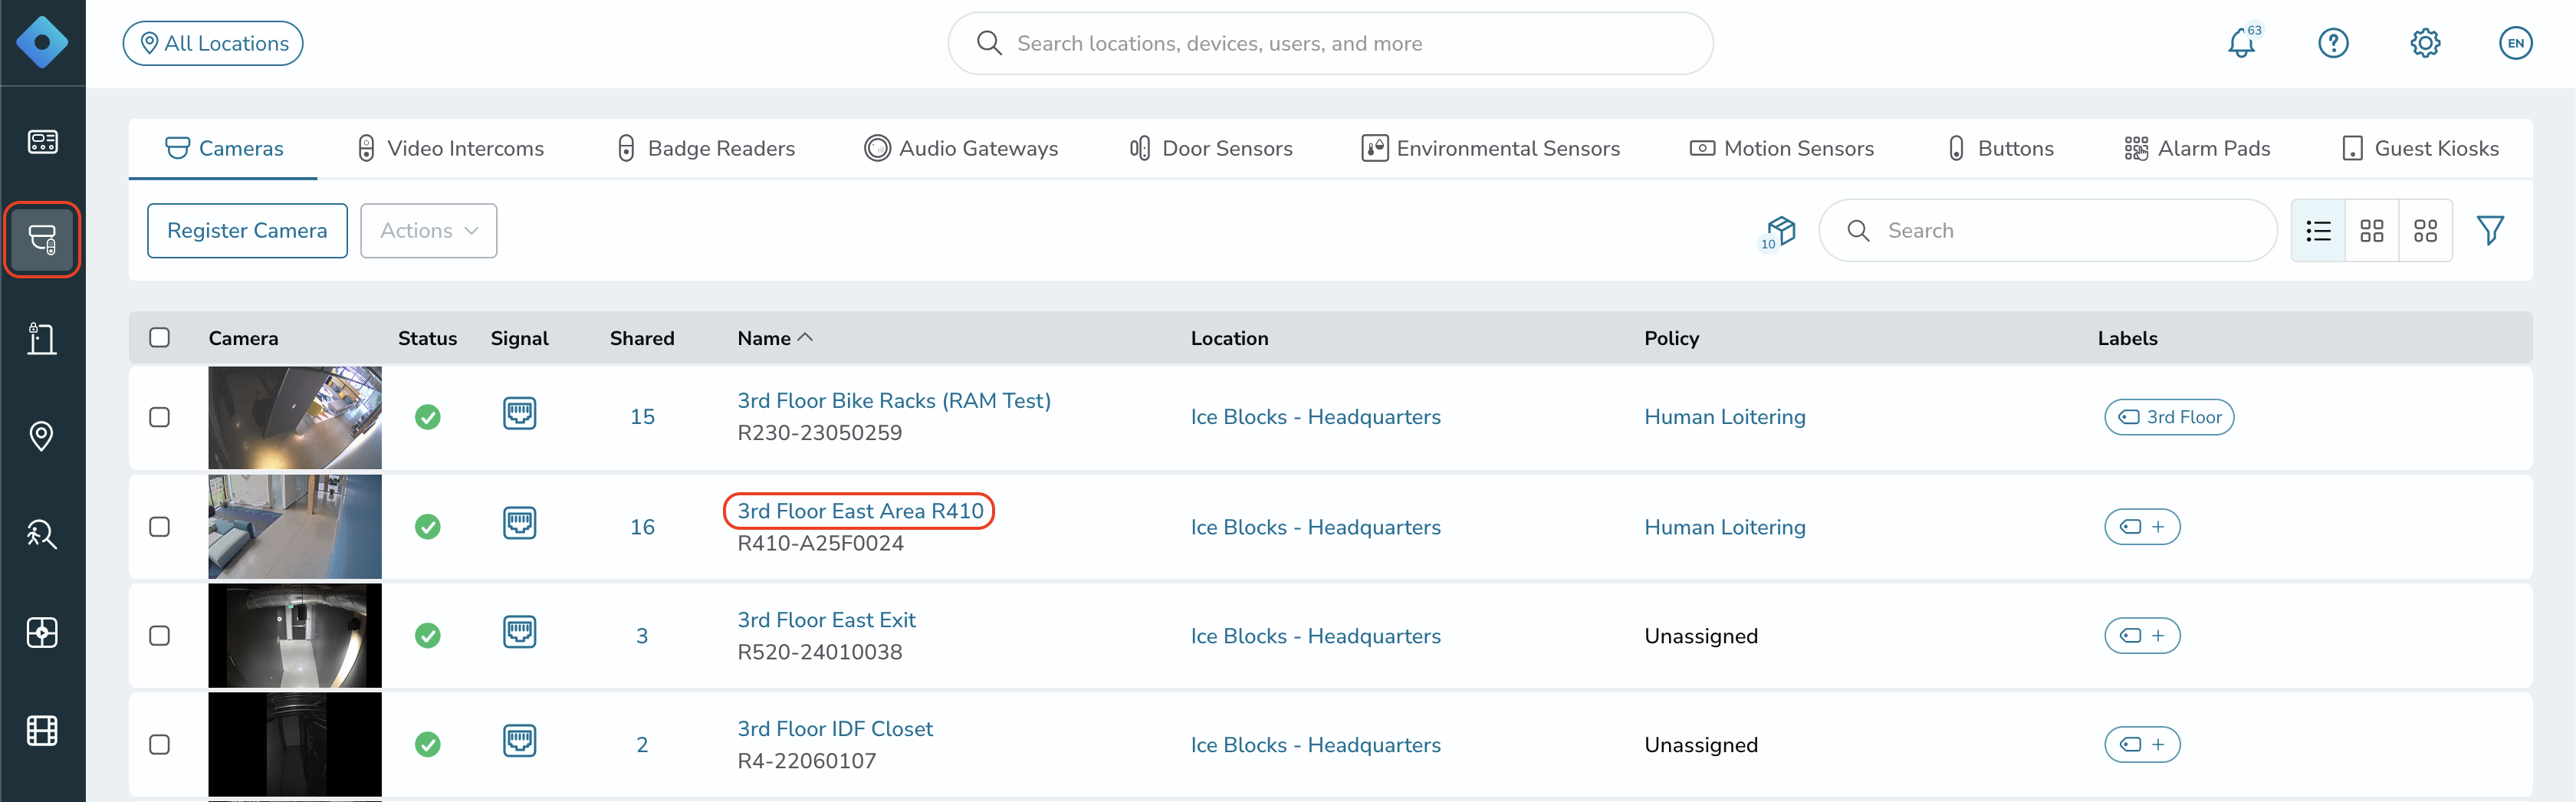Switch to the Environmental Sensors tab
2576x802 pixels.
coord(1491,148)
